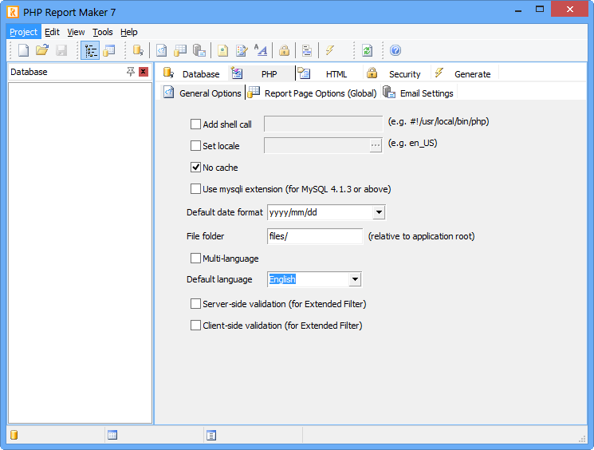Click the lightning bolt Generate toolbar icon
This screenshot has height=450, width=594.
tap(329, 50)
